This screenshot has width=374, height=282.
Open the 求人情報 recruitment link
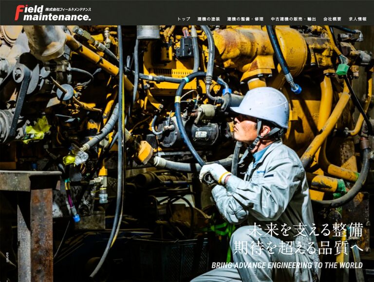pyautogui.click(x=357, y=19)
